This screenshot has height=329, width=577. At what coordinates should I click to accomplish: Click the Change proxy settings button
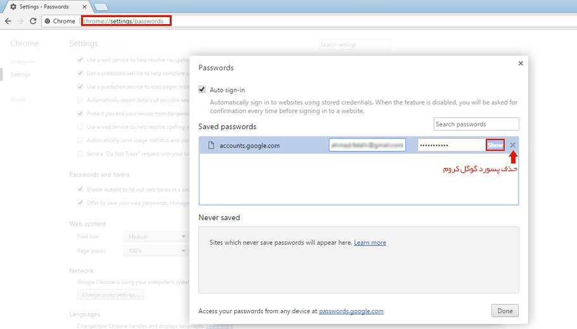pyautogui.click(x=110, y=295)
